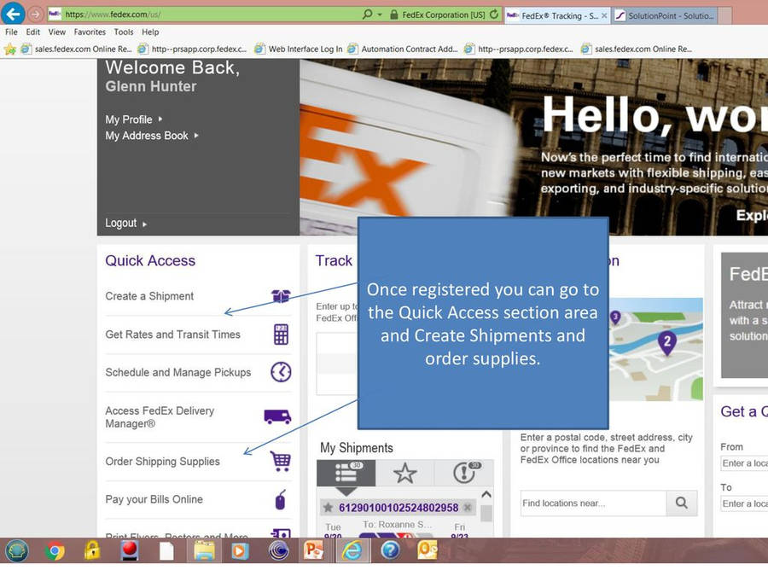Toggle the star on tracking number 612901001025
768x576 pixels.
click(328, 508)
